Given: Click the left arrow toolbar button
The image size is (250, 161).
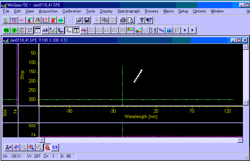Looking at the screenshot, I should pos(185,30).
